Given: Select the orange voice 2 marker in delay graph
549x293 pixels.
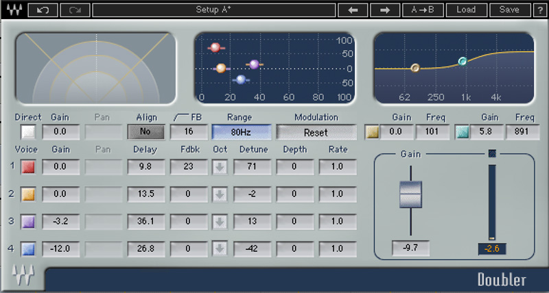Looking at the screenshot, I should 221,68.
